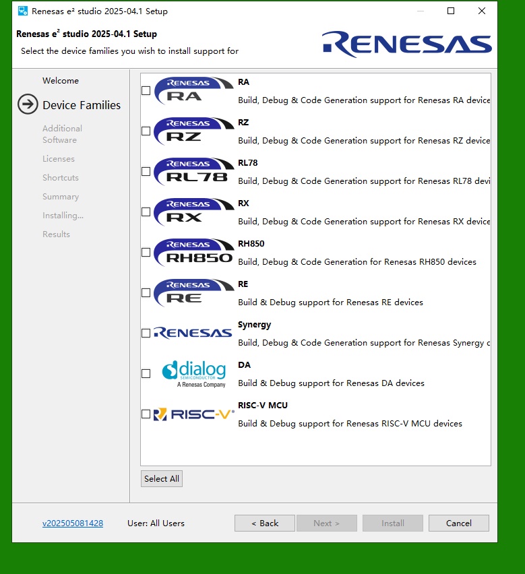The height and width of the screenshot is (574, 525).
Task: Click the Renesas RE logo icon
Action: coord(193,293)
